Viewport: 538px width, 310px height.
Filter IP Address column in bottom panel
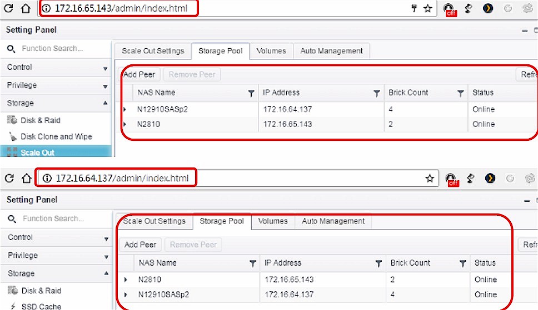(x=378, y=263)
